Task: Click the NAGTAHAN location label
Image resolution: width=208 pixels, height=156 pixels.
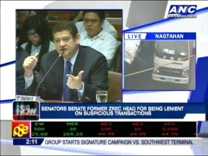Action: click(169, 36)
